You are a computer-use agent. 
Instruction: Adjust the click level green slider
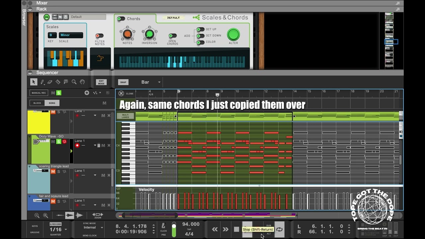tap(174, 230)
